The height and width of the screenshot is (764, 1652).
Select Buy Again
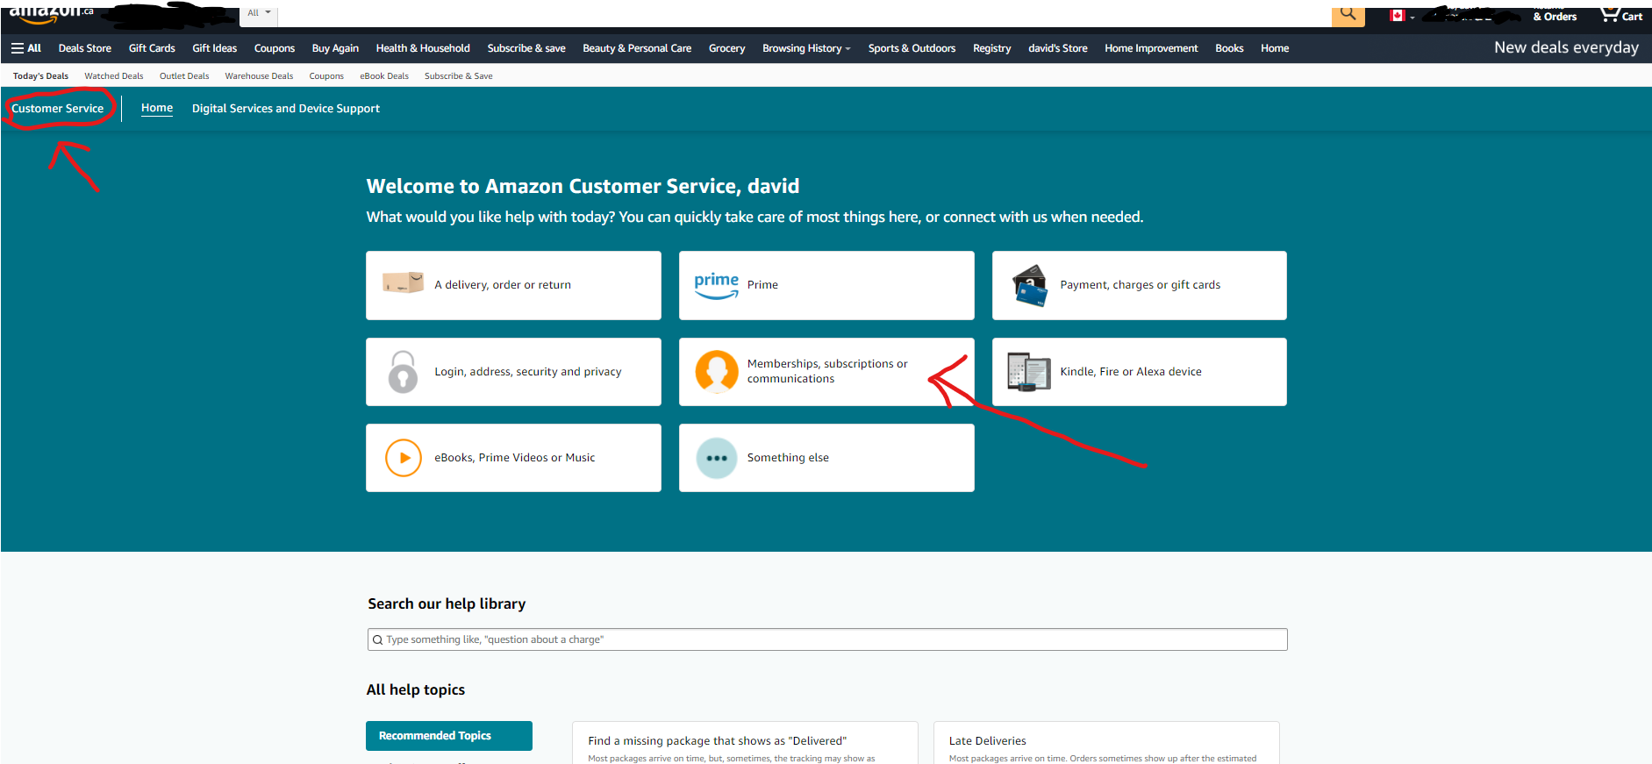coord(335,48)
